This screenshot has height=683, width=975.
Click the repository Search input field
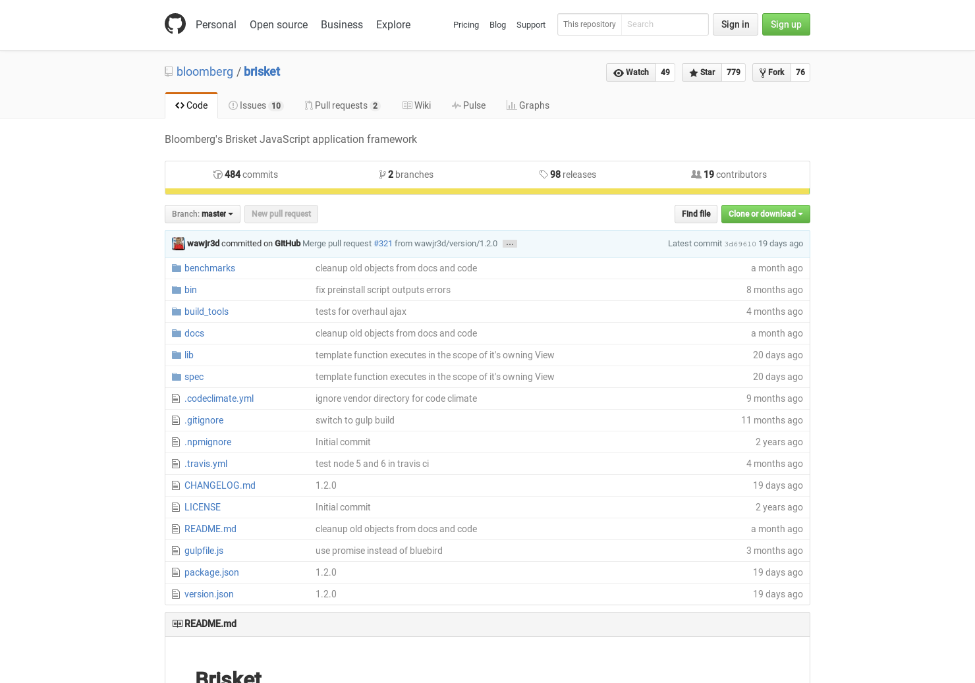(665, 24)
